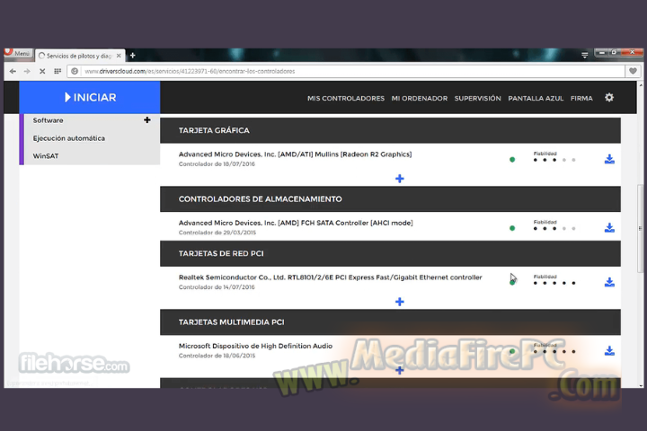Select WinSAT in sidebar
Viewport: 647px width, 431px height.
(46, 156)
